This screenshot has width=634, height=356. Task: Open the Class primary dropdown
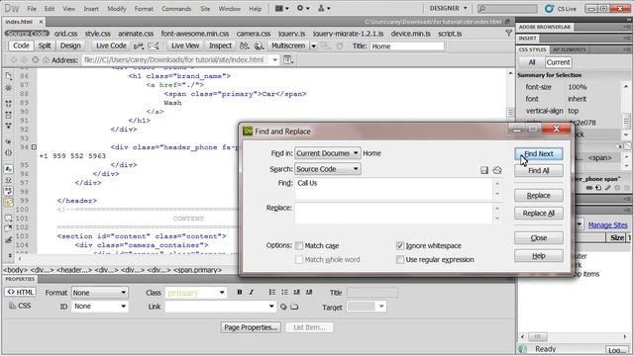click(196, 293)
